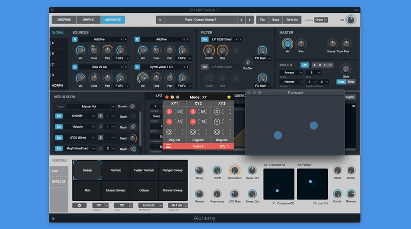Open the Newest priority dropdown

pos(291,82)
